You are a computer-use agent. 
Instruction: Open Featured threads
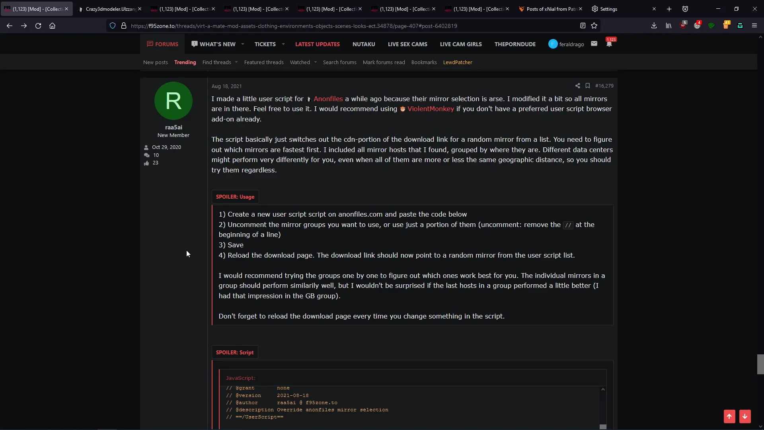[x=264, y=63]
